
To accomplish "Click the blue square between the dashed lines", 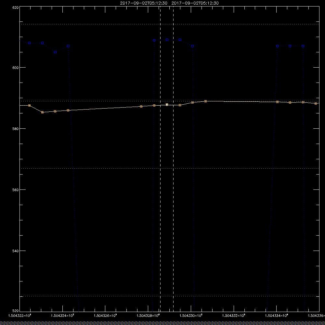I will [167, 40].
